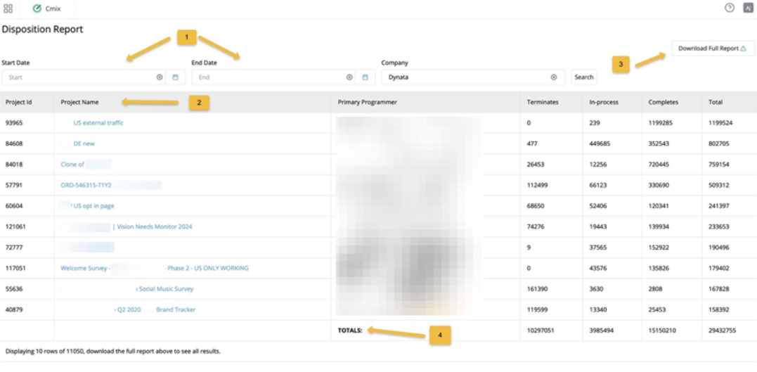
Task: Click the terminates value 26453
Action: point(536,165)
